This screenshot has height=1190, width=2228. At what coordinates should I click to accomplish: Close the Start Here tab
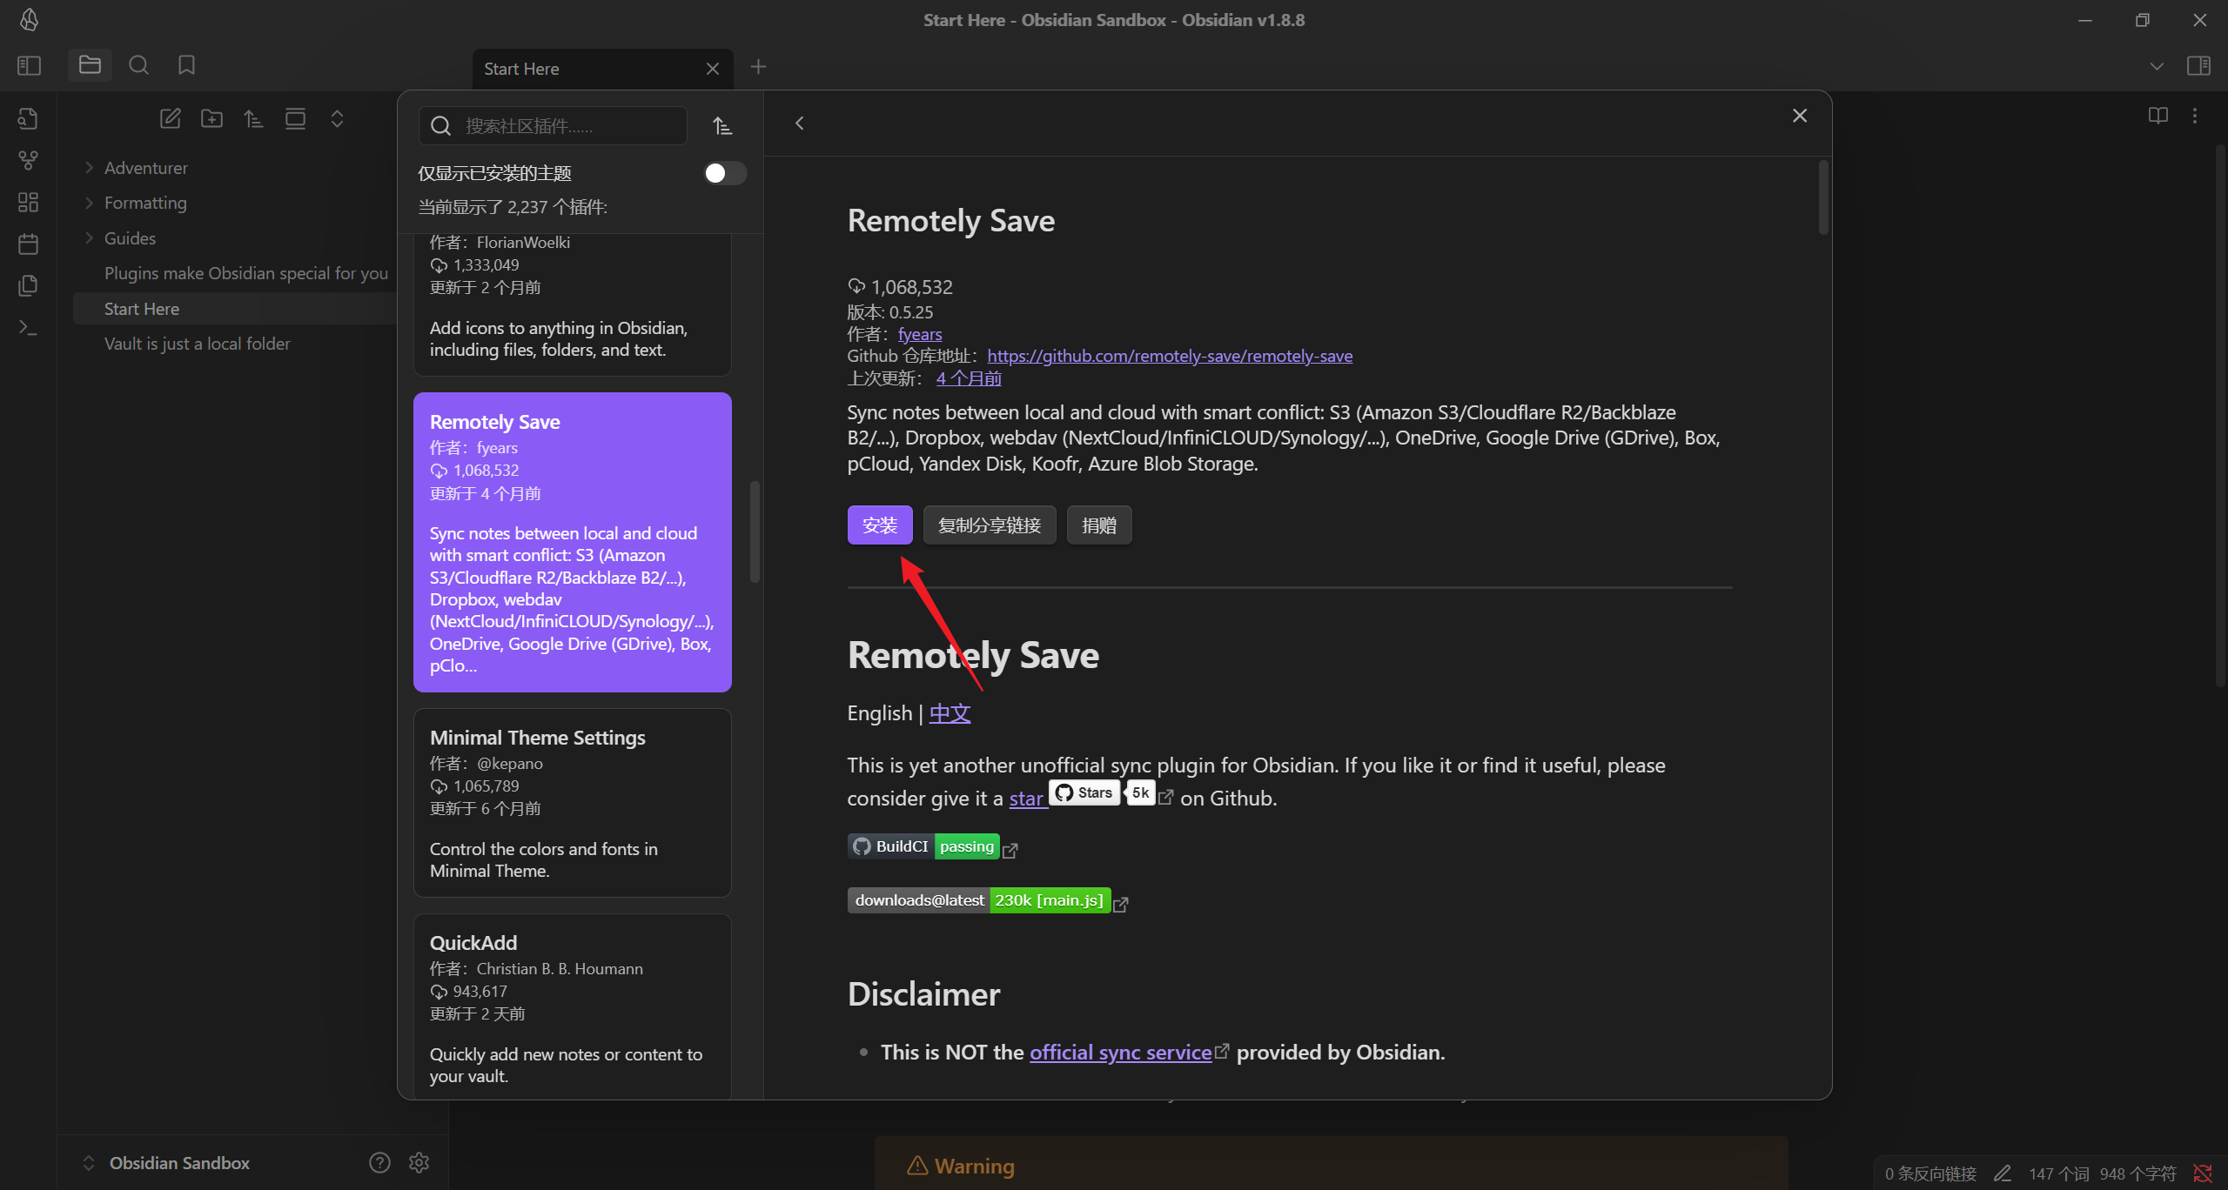tap(712, 69)
